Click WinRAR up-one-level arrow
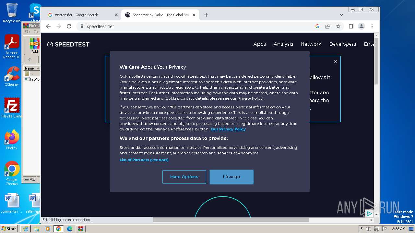 coord(30,60)
